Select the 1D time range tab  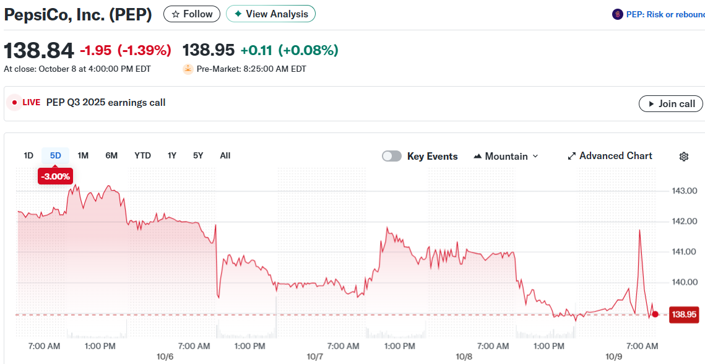[x=28, y=155]
